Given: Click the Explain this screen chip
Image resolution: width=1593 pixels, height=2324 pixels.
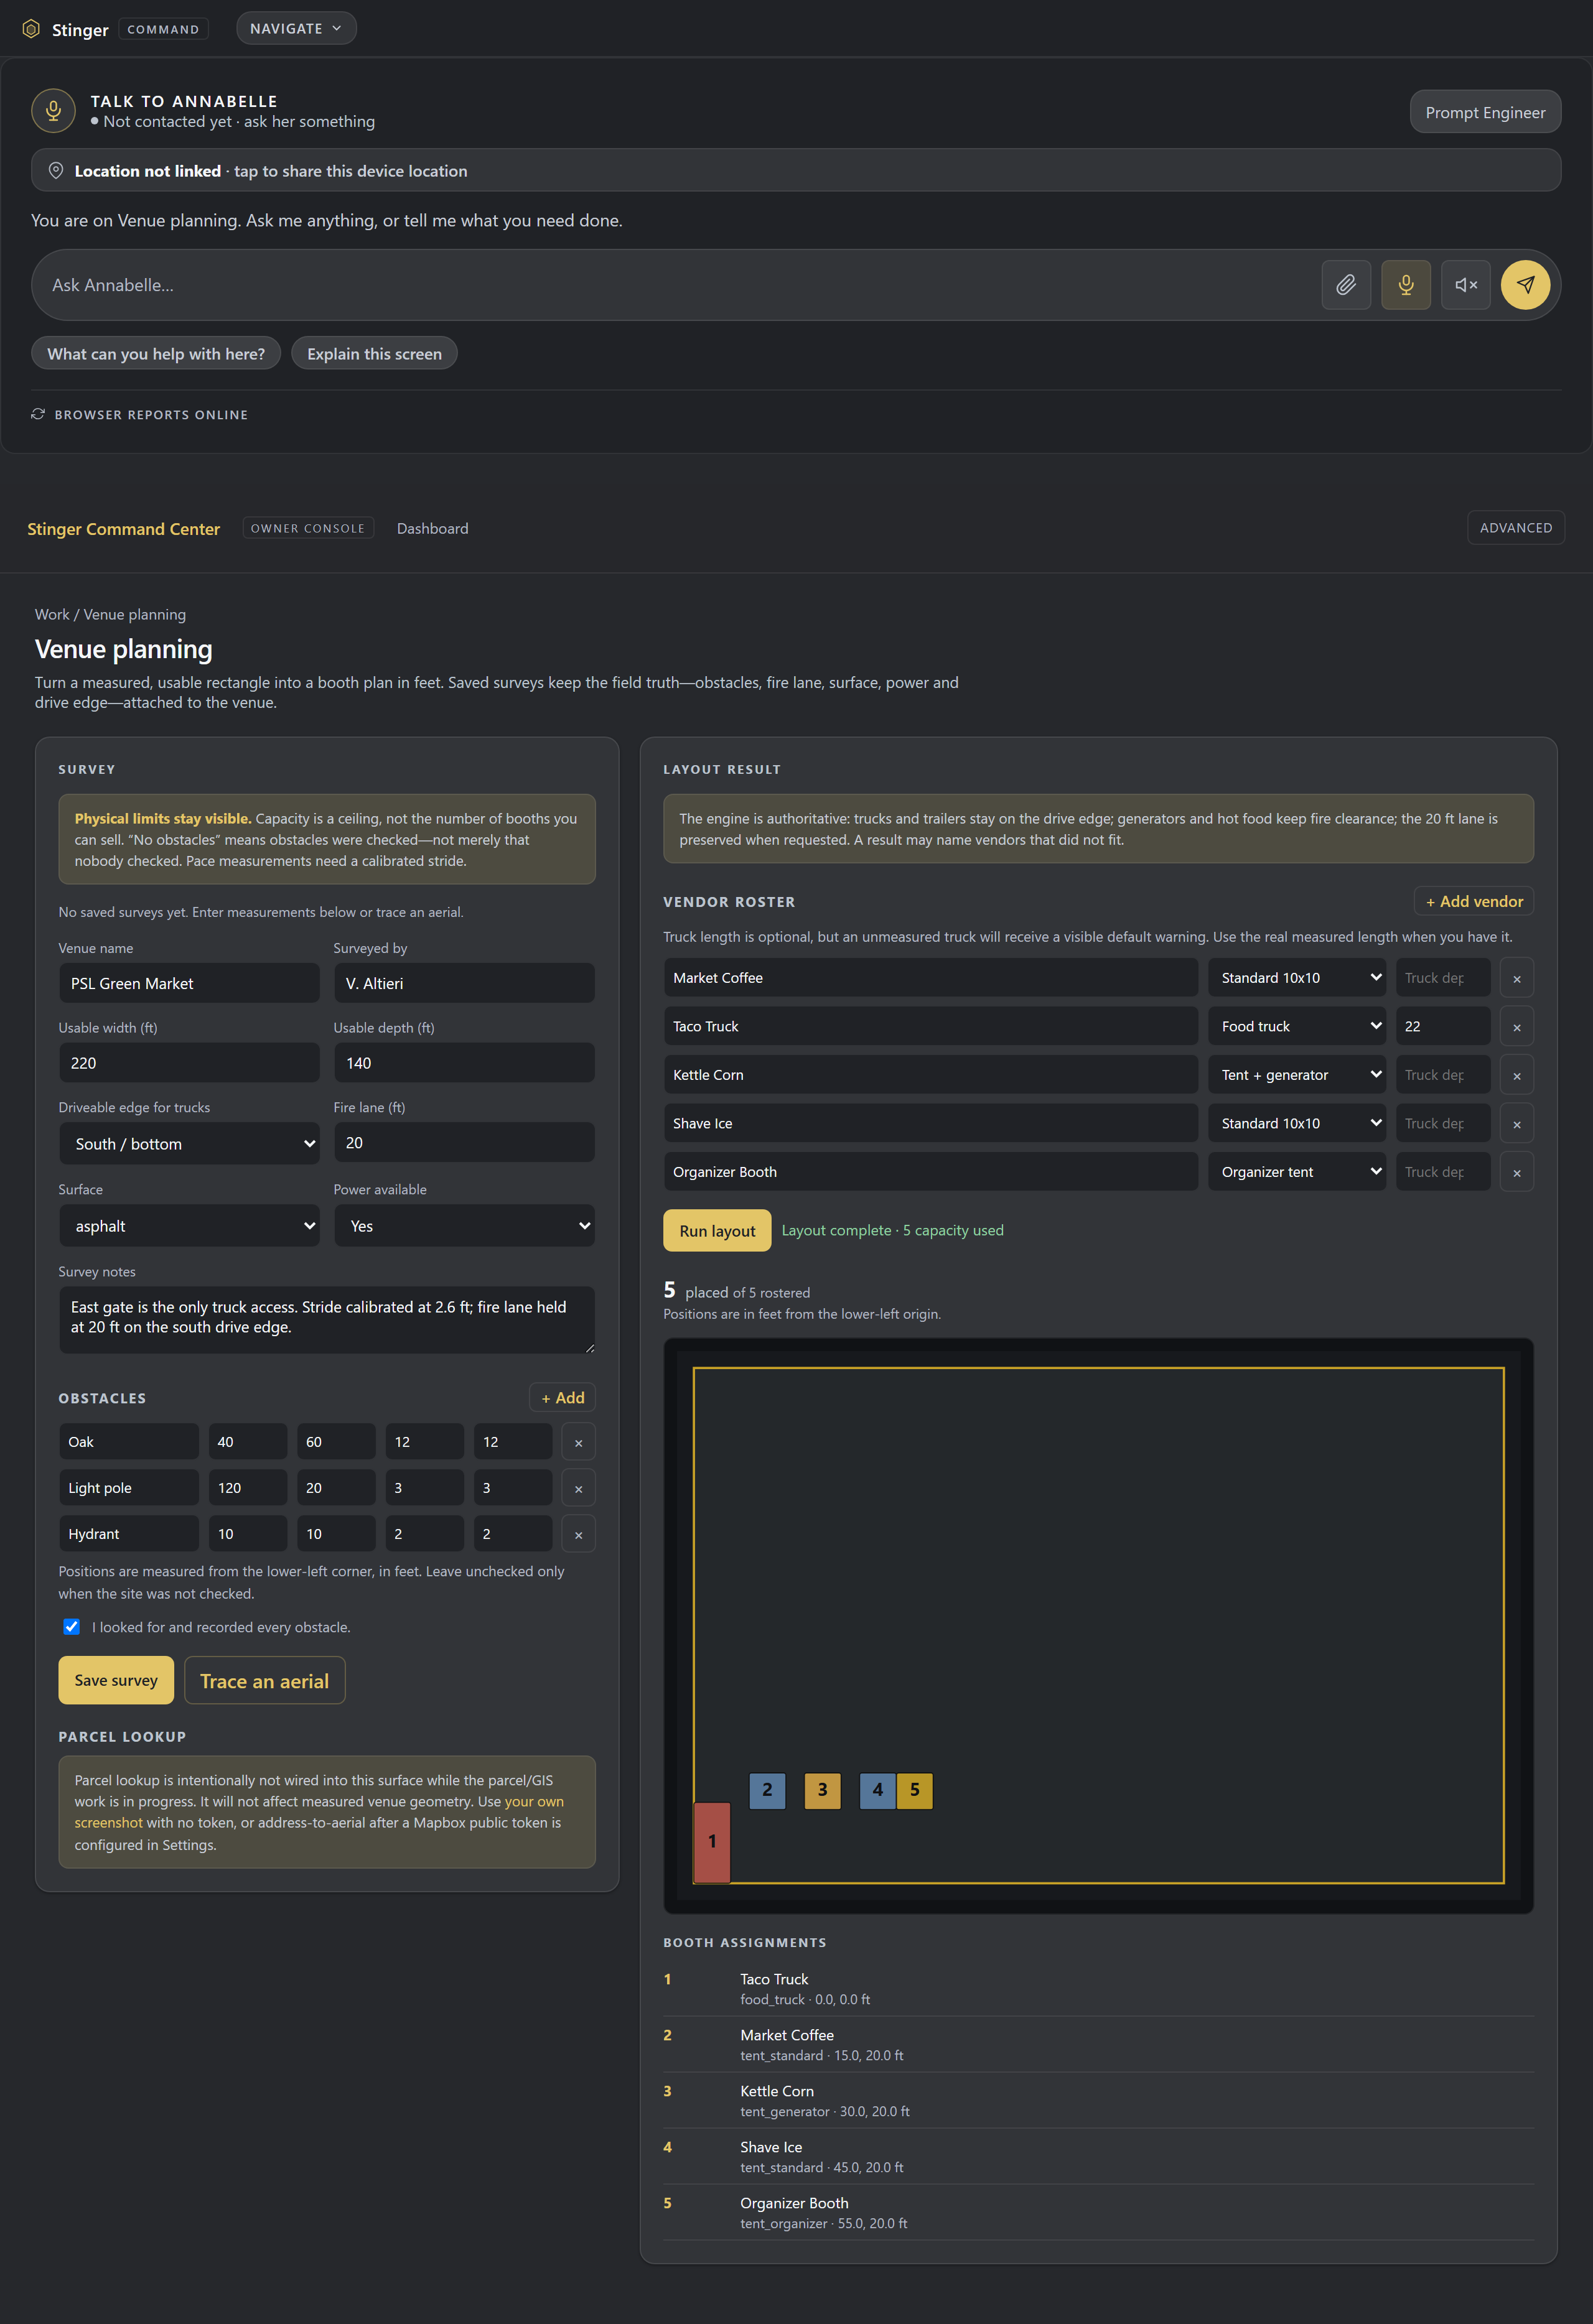Looking at the screenshot, I should 374,353.
